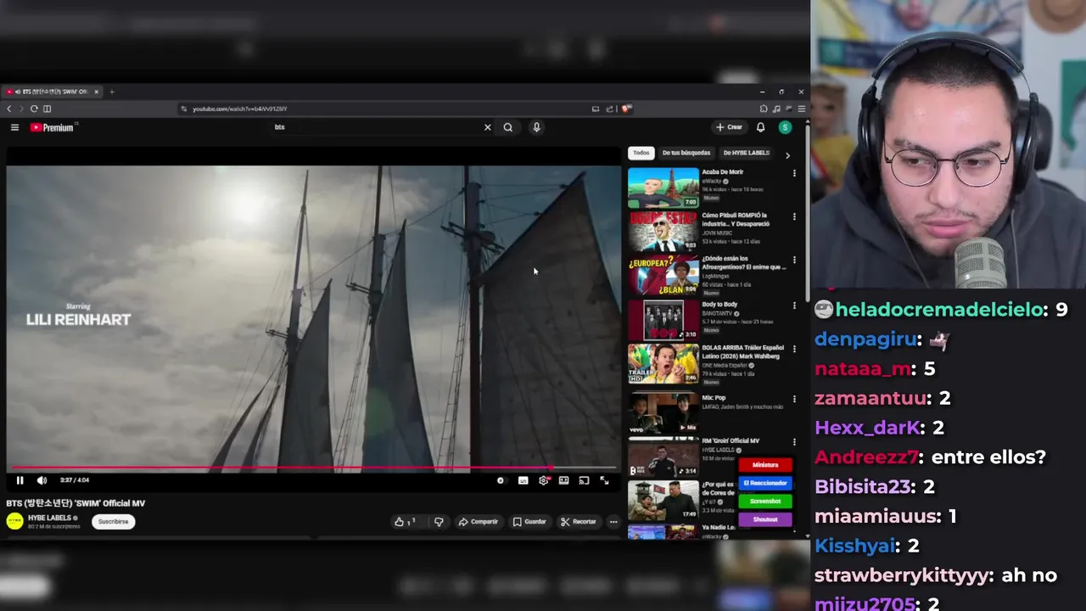Viewport: 1086px width, 611px height.
Task: Open more actions ellipsis below video
Action: coord(613,522)
